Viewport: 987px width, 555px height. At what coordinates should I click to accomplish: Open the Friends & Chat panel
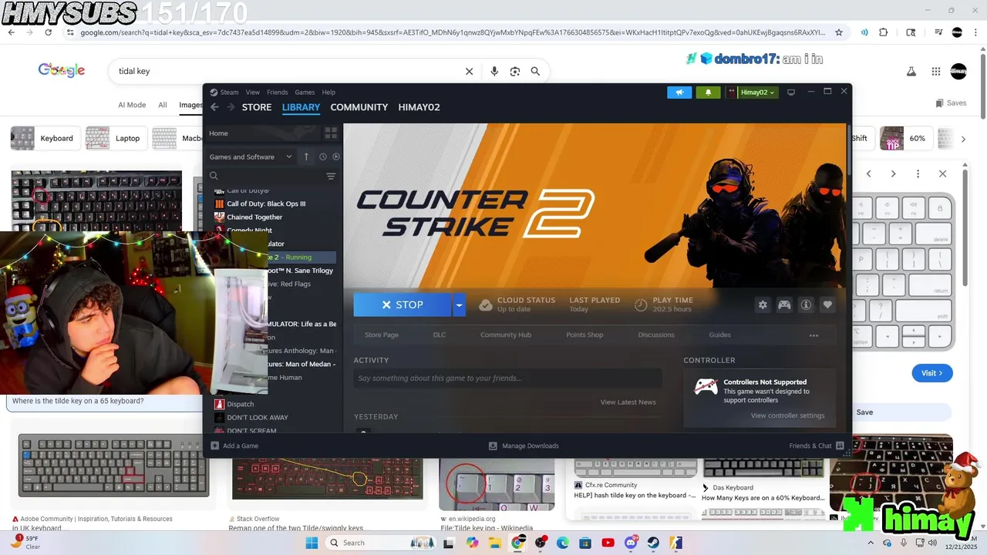click(817, 446)
